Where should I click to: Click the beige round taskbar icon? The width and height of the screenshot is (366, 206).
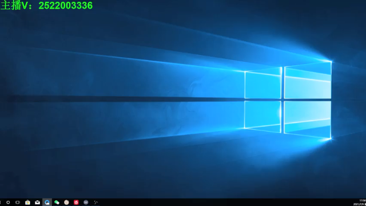[66, 202]
